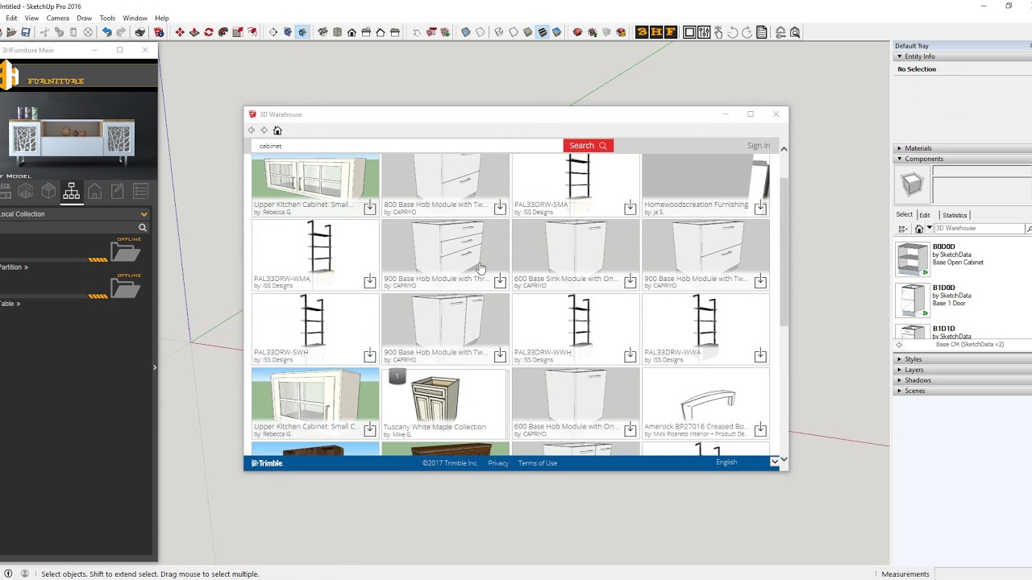Screen dimensions: 1032x580
Task: Click the document list icon in toolbar
Action: tap(761, 32)
